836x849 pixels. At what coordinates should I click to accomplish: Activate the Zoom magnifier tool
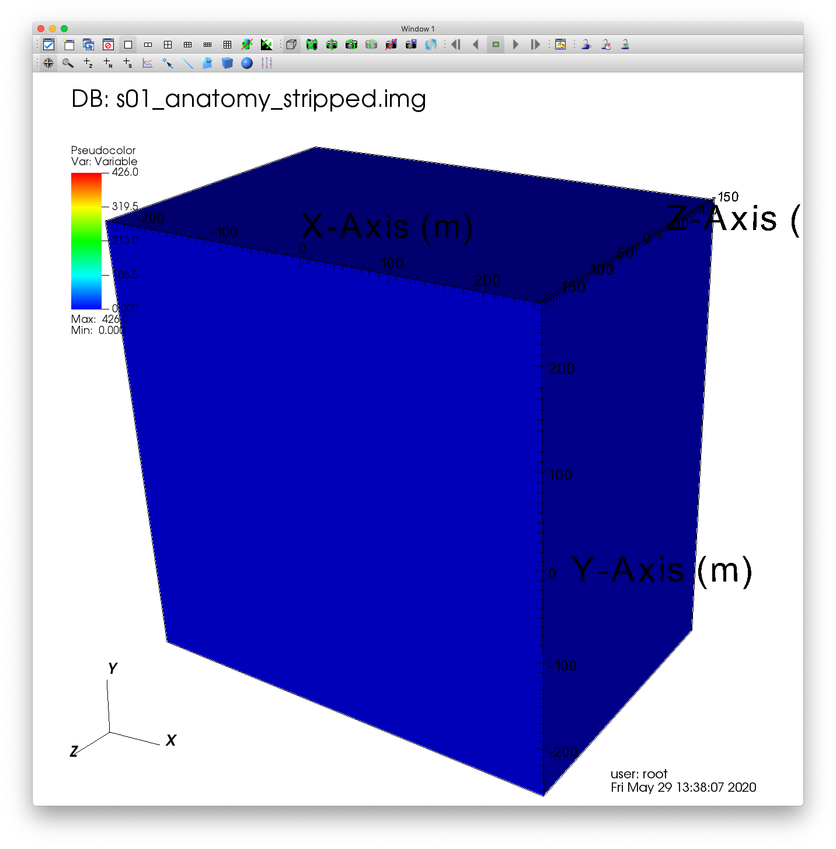coord(68,63)
